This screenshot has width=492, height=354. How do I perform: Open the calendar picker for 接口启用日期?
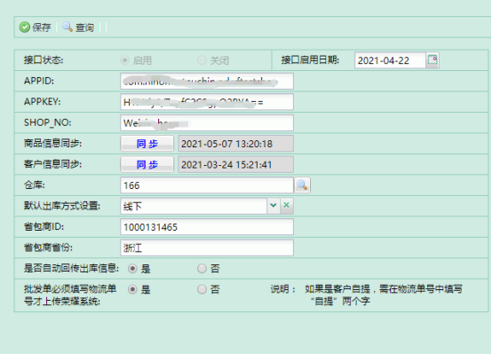pos(432,60)
